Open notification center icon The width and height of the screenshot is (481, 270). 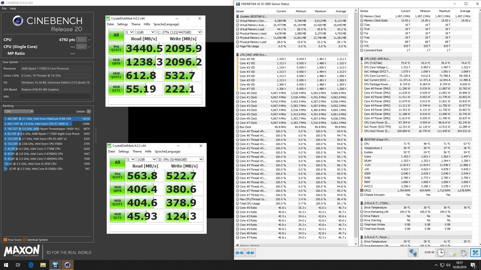click(473, 265)
